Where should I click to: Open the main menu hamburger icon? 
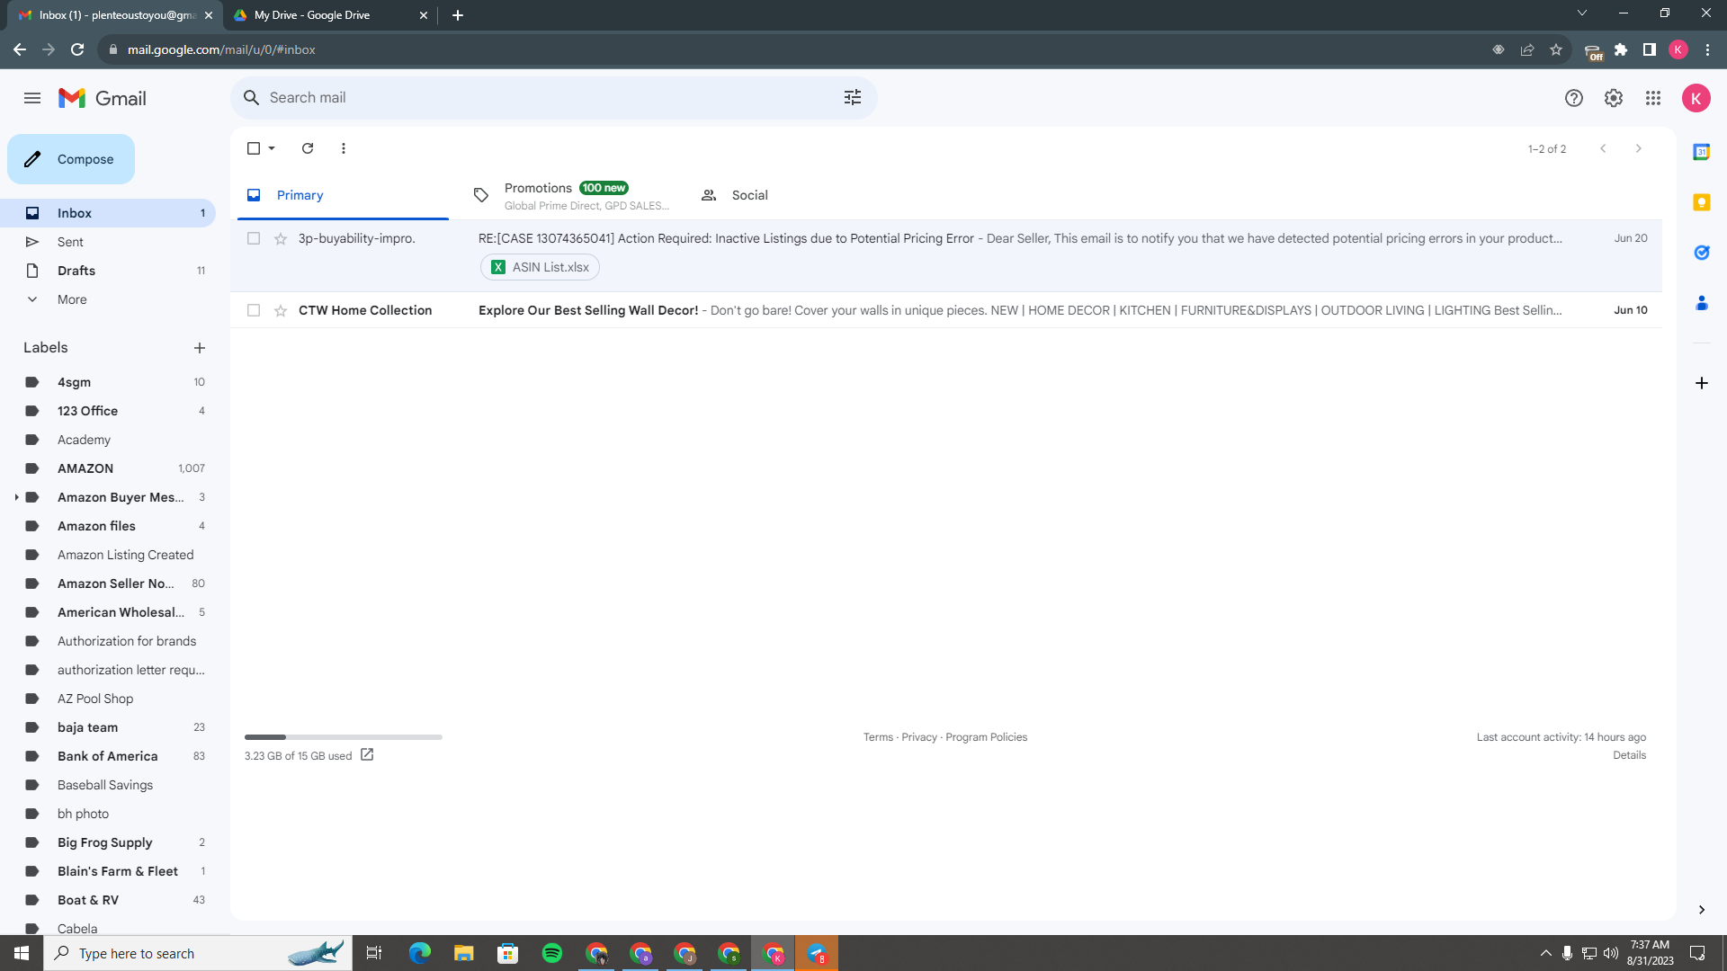click(32, 98)
